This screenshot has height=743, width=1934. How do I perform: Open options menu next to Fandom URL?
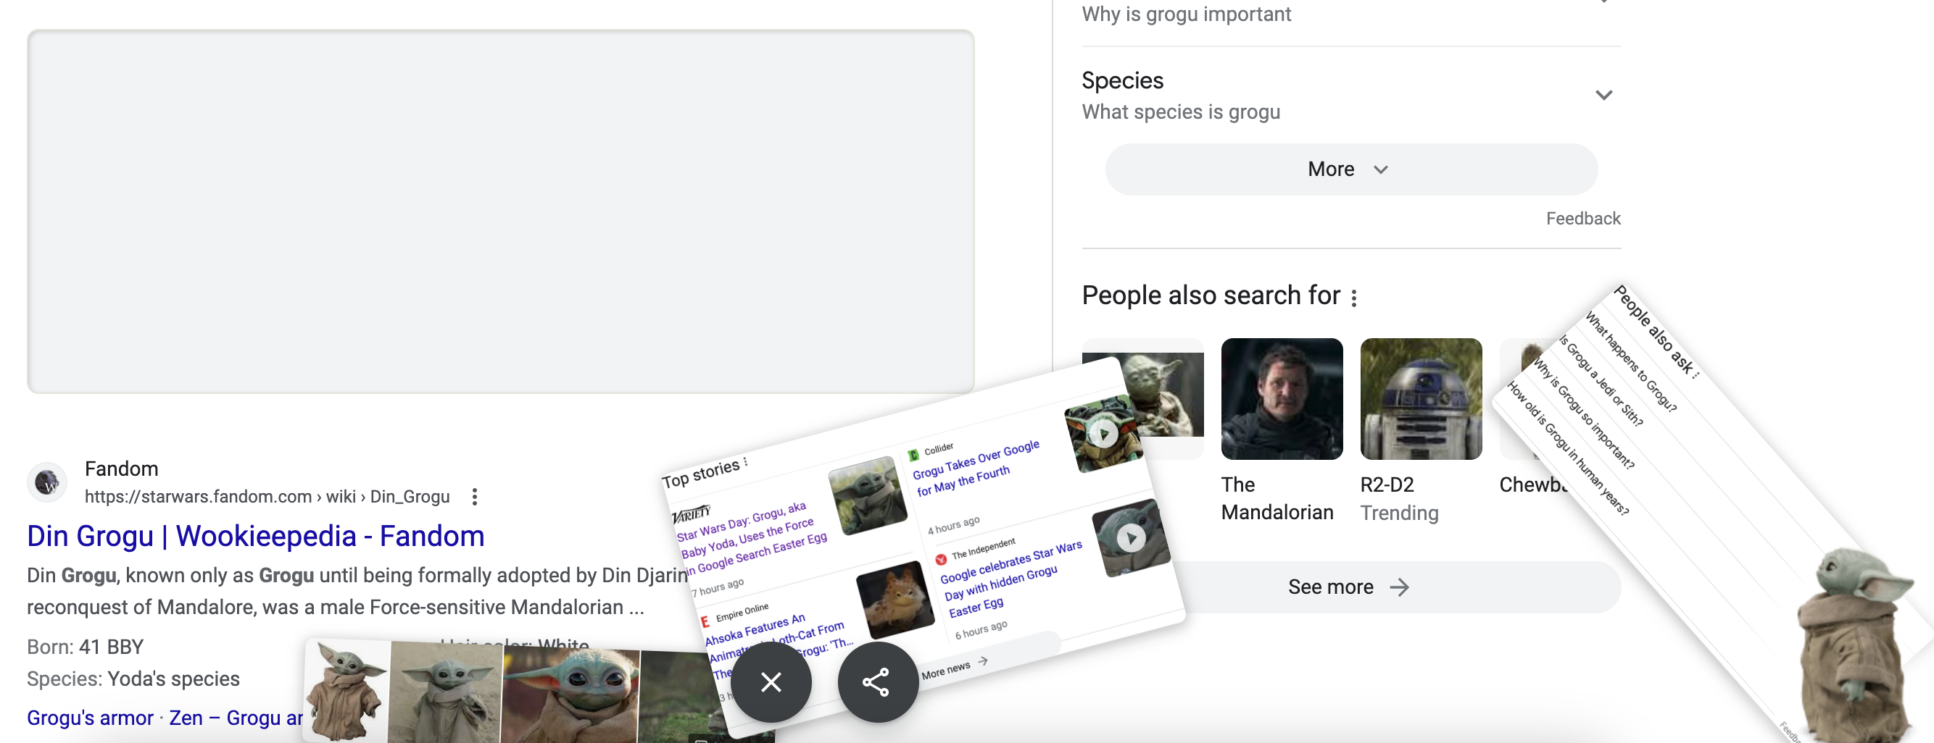475,496
